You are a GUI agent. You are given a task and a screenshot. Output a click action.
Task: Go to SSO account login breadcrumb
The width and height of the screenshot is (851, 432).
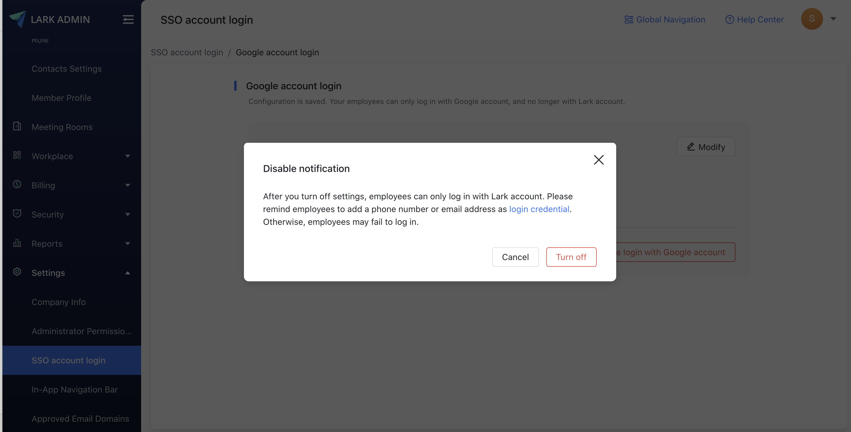(x=187, y=53)
